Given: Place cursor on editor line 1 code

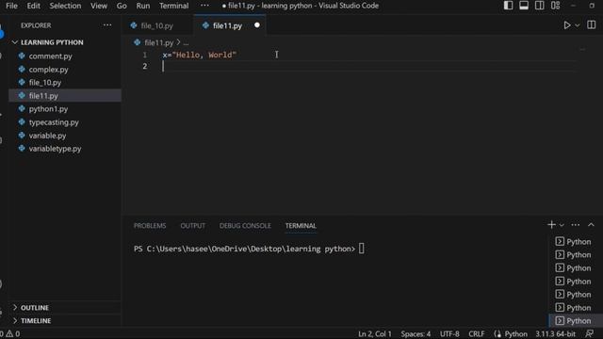Looking at the screenshot, I should coord(199,55).
